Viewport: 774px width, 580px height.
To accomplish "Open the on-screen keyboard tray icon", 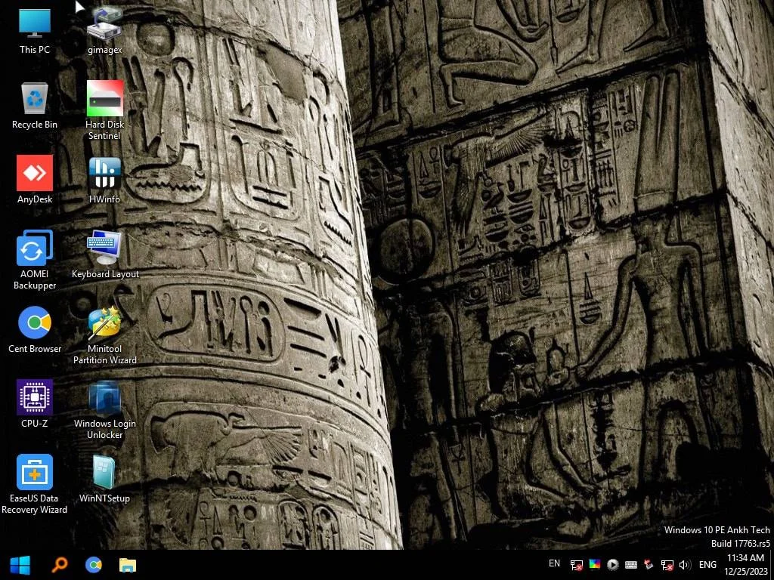I will (x=631, y=565).
